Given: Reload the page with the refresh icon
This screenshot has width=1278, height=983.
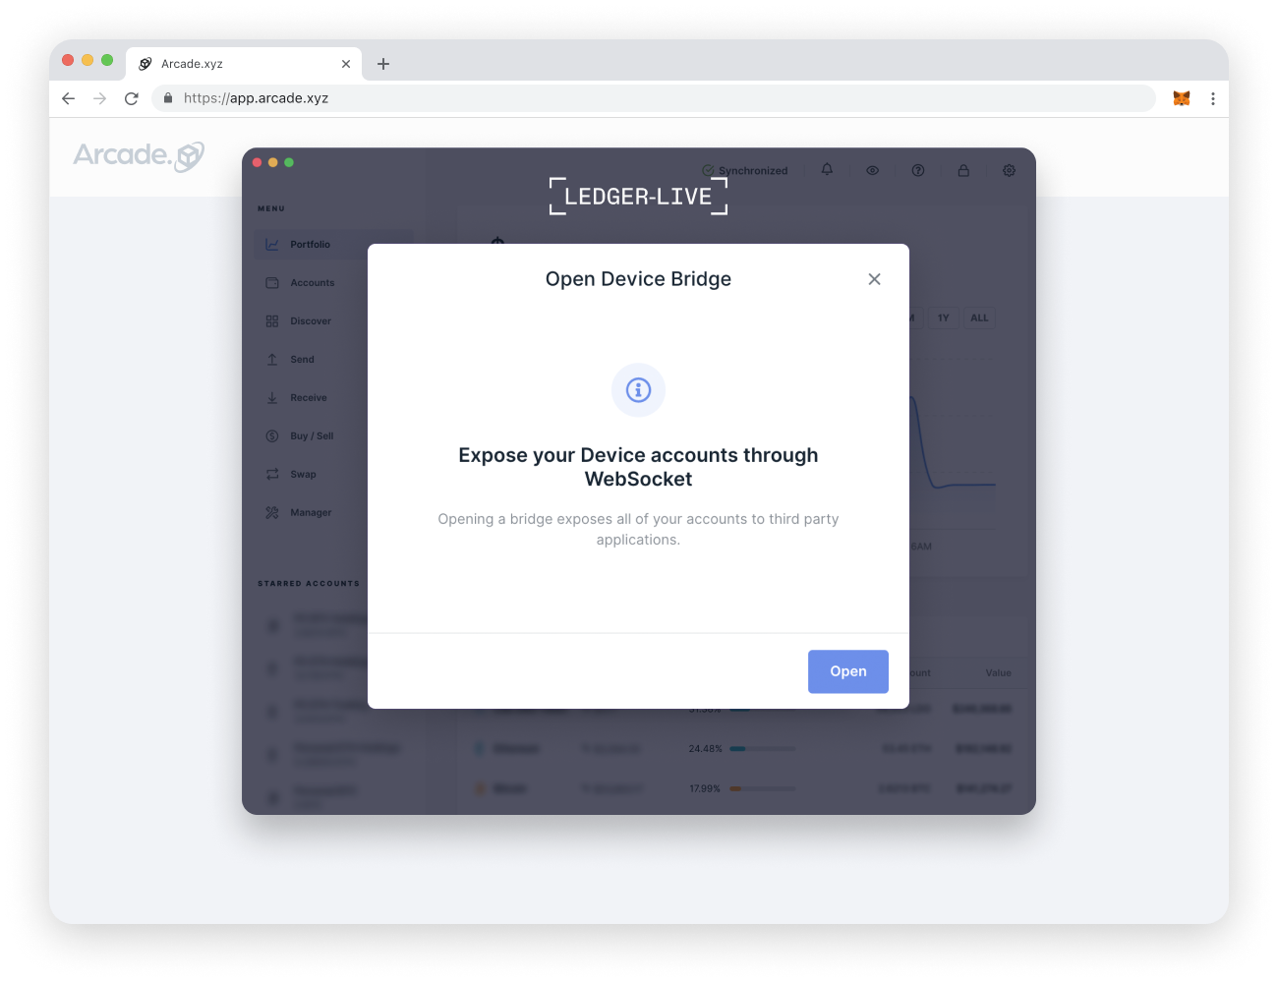Looking at the screenshot, I should [132, 98].
